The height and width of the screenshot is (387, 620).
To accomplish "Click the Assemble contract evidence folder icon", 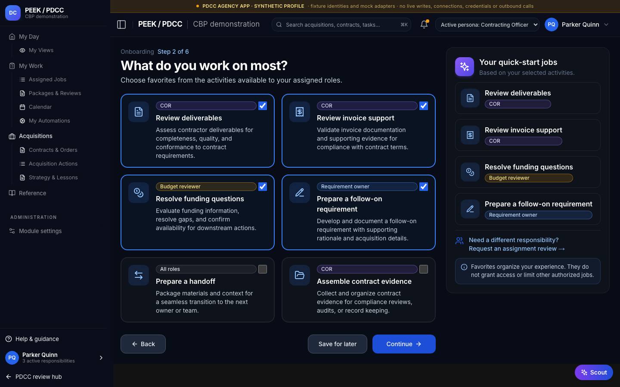I will tap(300, 275).
